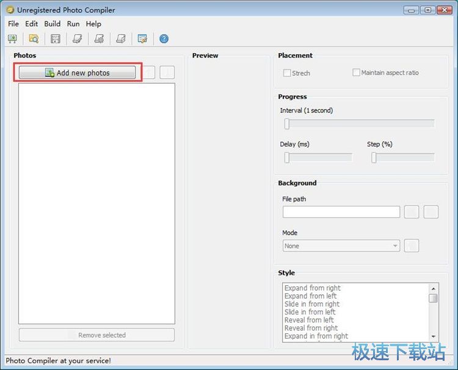Select 'Expand in from right' style

(316, 336)
